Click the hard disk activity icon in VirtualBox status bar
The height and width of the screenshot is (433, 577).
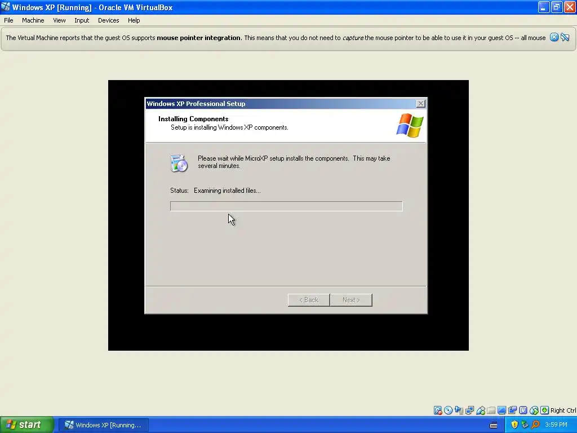[437, 410]
